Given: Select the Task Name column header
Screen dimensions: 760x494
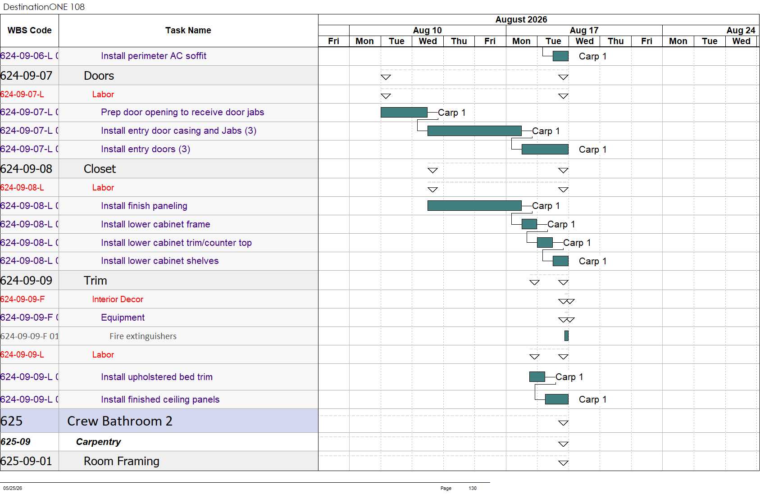Looking at the screenshot, I should click(188, 31).
